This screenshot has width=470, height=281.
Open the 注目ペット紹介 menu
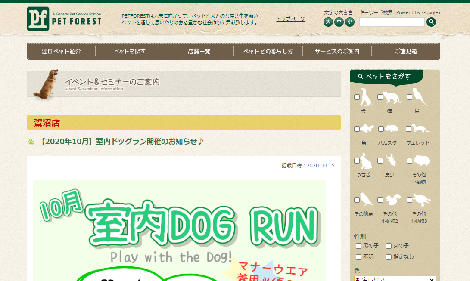point(62,51)
